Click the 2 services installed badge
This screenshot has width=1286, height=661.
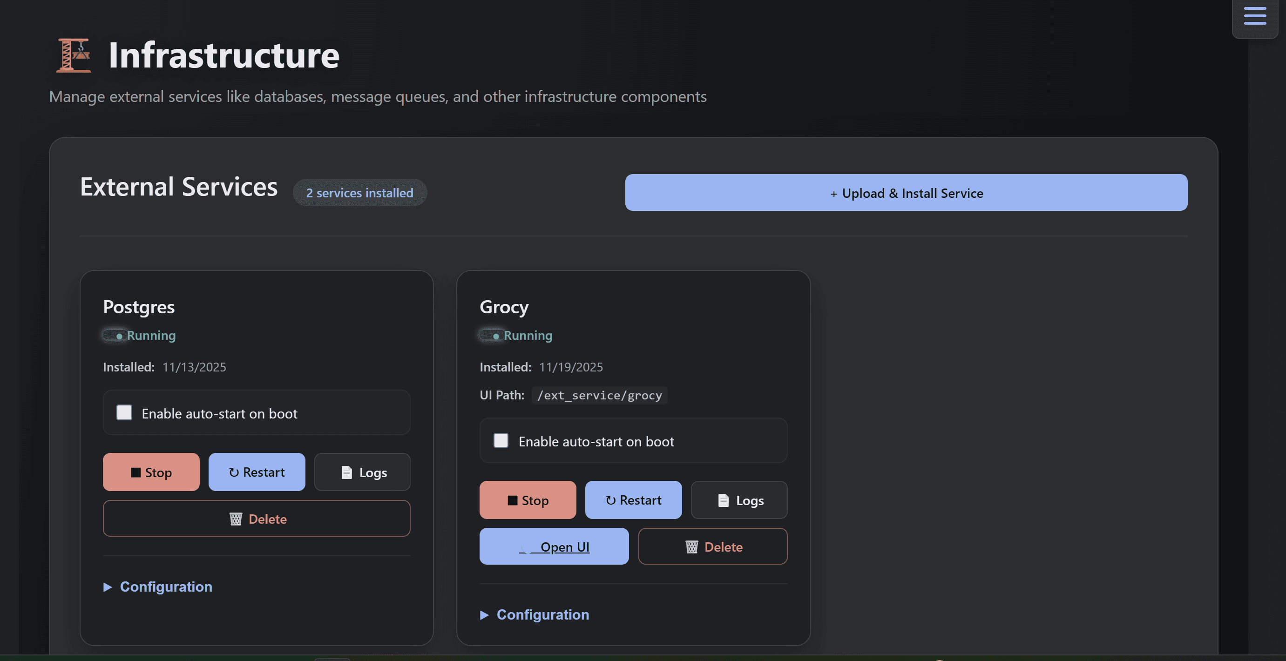coord(359,192)
